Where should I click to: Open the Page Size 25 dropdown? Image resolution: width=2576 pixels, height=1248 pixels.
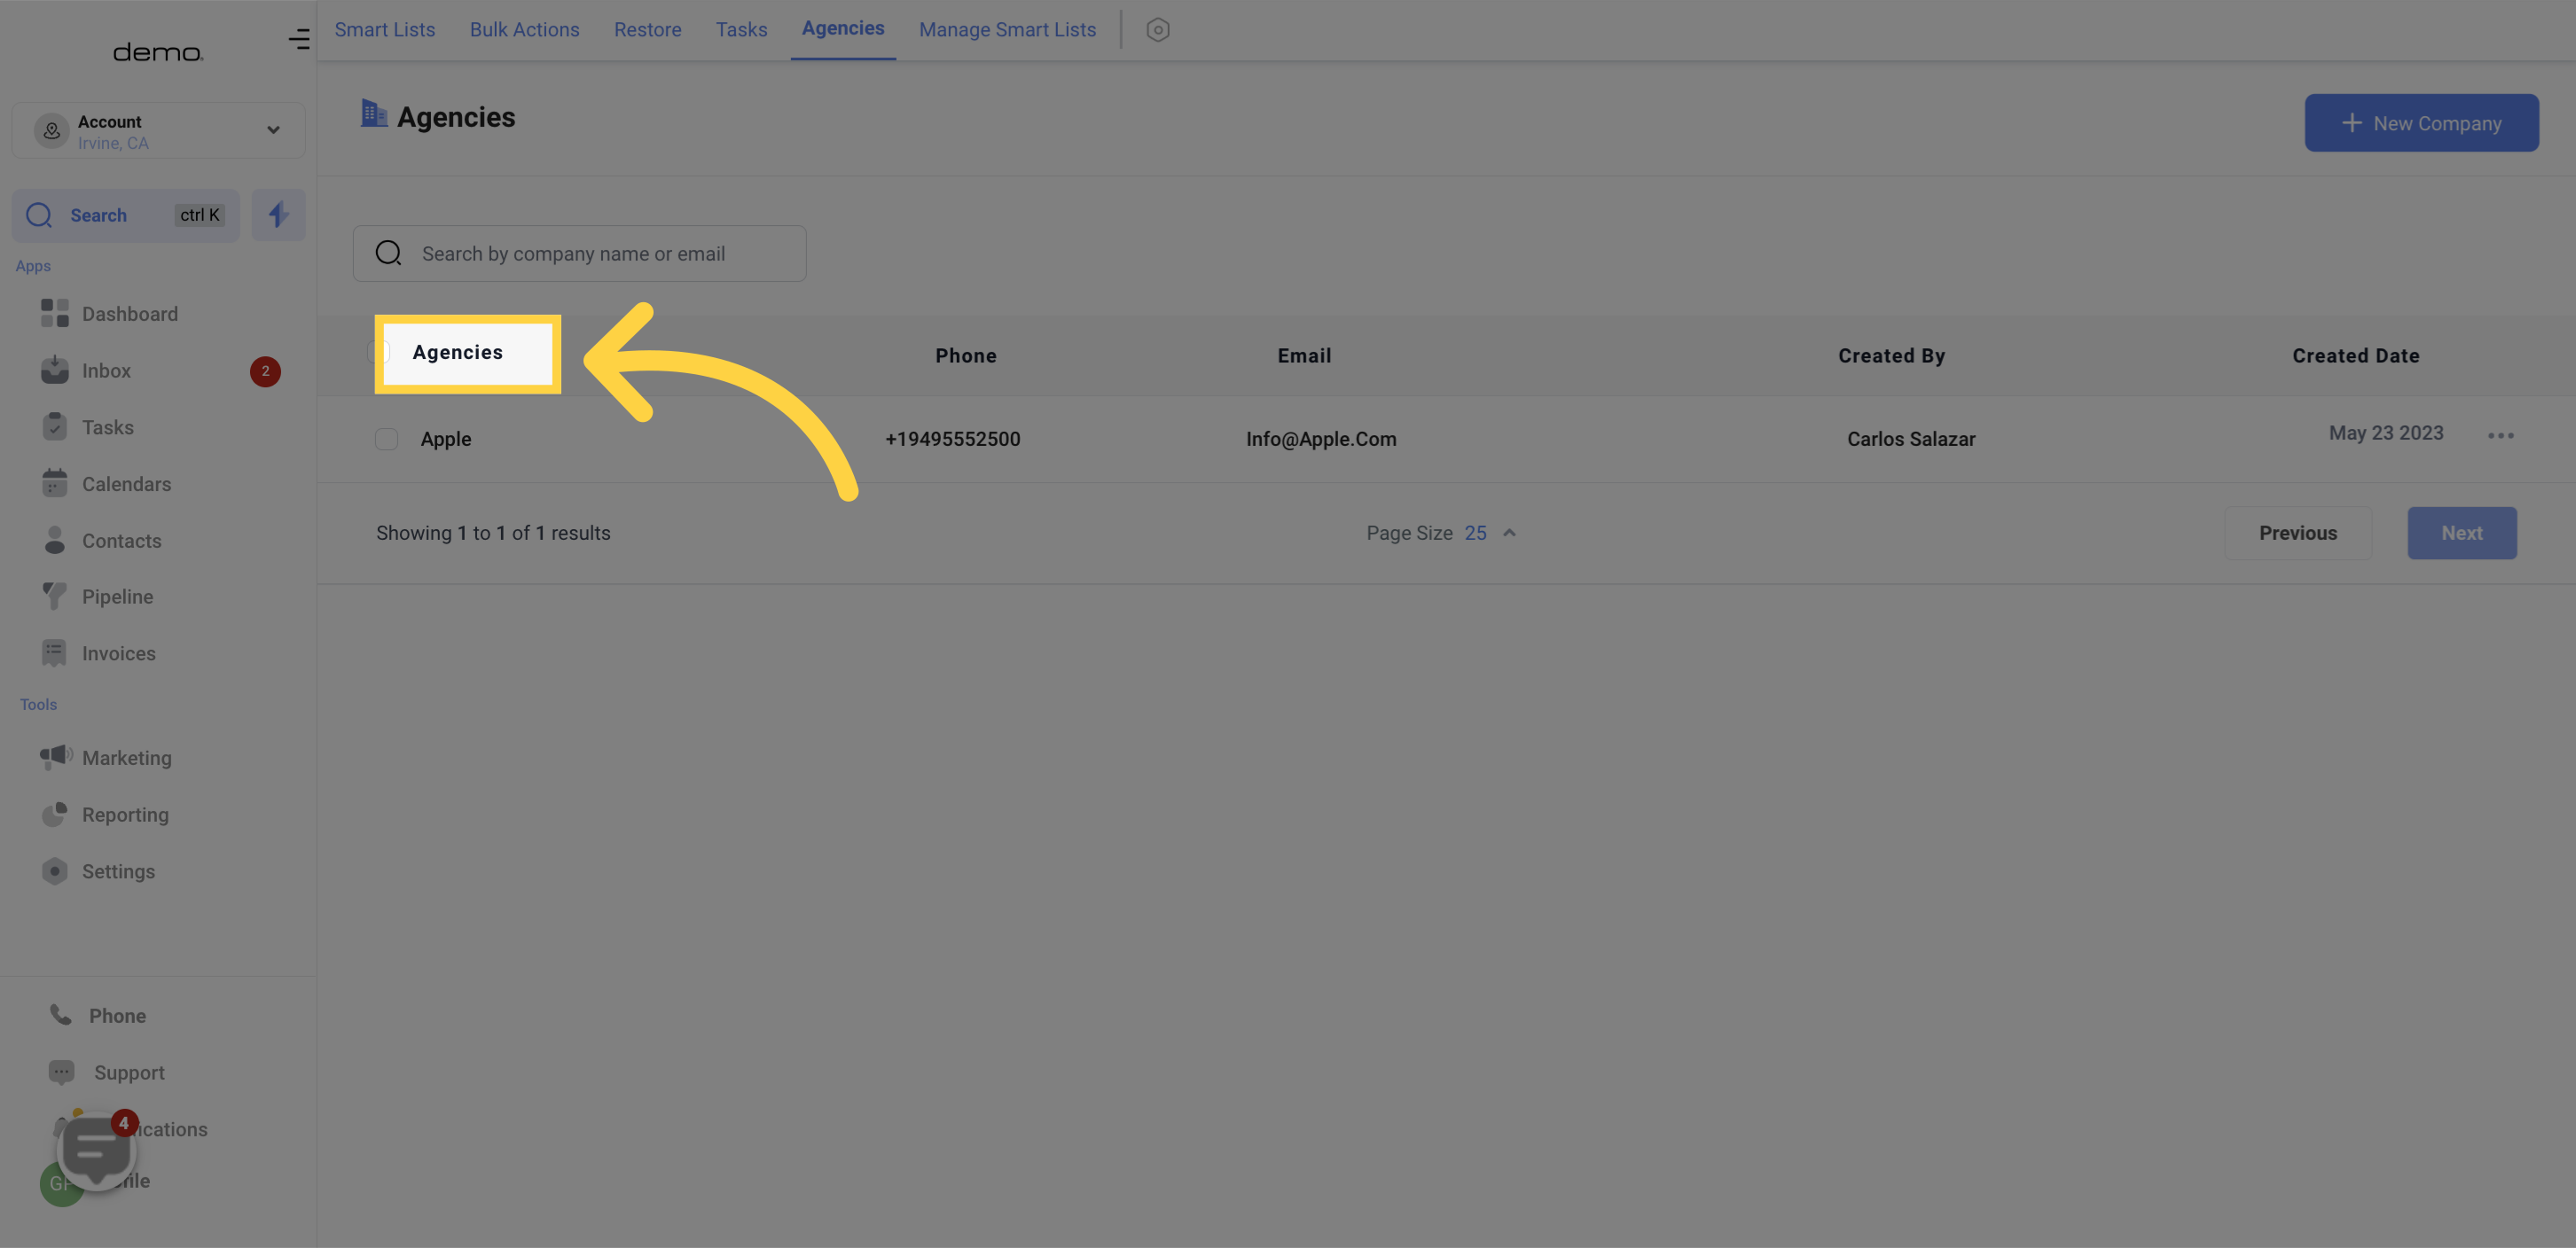click(x=1440, y=534)
